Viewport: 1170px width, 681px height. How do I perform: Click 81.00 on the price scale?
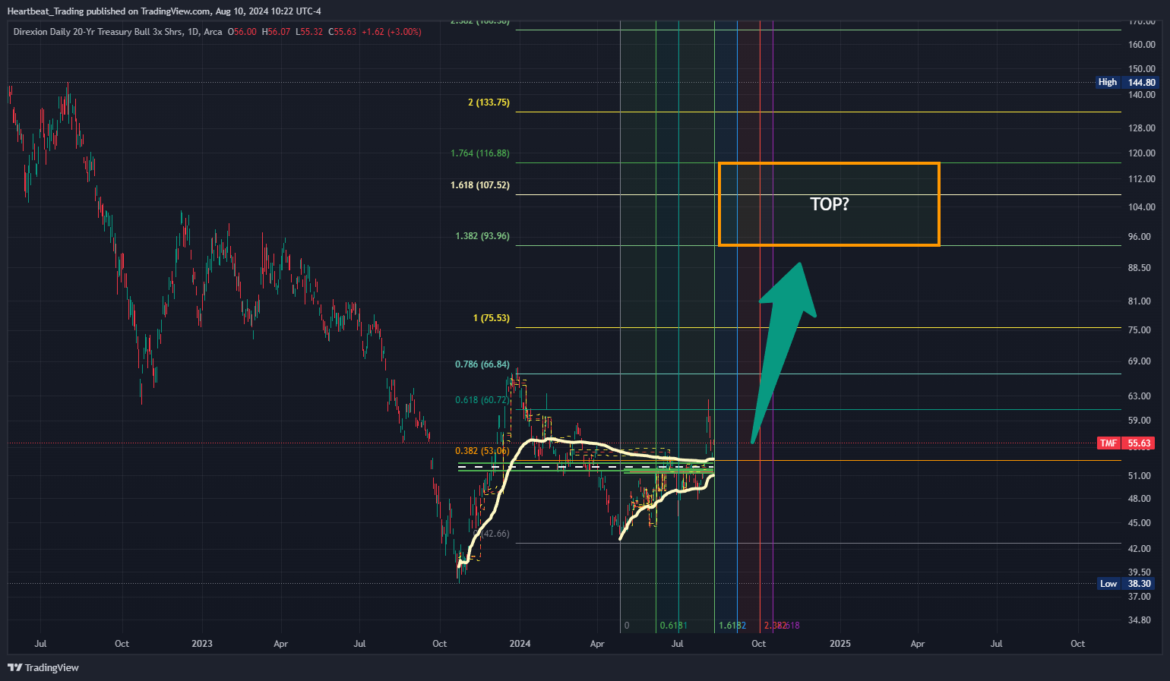1140,301
